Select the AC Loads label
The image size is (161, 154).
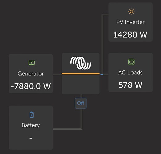[x=130, y=72]
